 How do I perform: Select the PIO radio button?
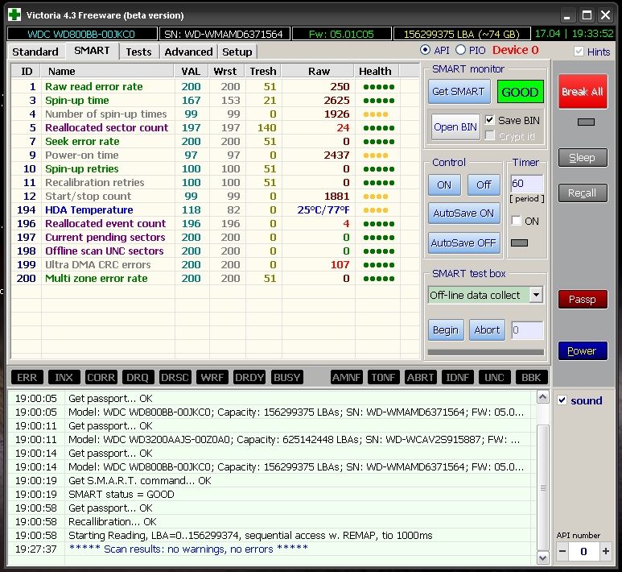[460, 50]
